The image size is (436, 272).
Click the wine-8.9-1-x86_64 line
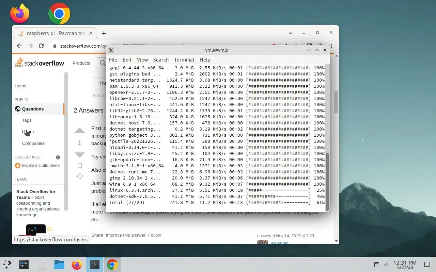pyautogui.click(x=217, y=184)
